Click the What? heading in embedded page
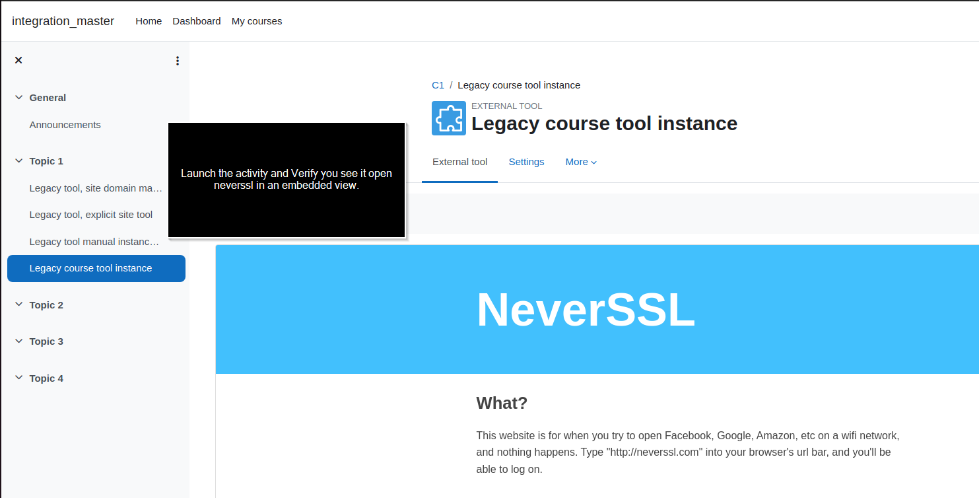This screenshot has height=498, width=979. (x=502, y=403)
